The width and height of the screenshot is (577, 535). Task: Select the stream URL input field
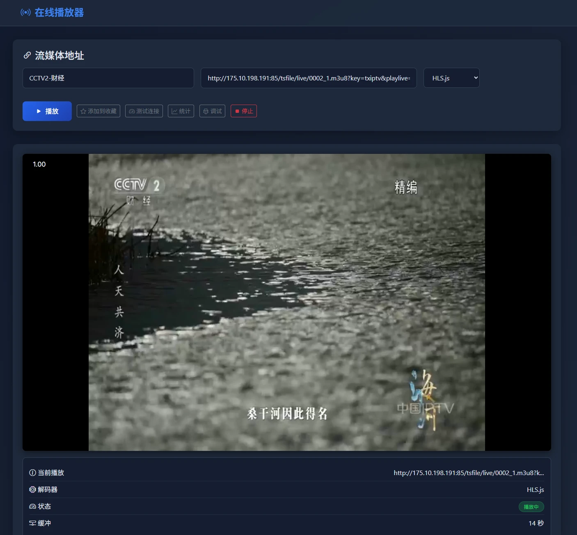(309, 78)
